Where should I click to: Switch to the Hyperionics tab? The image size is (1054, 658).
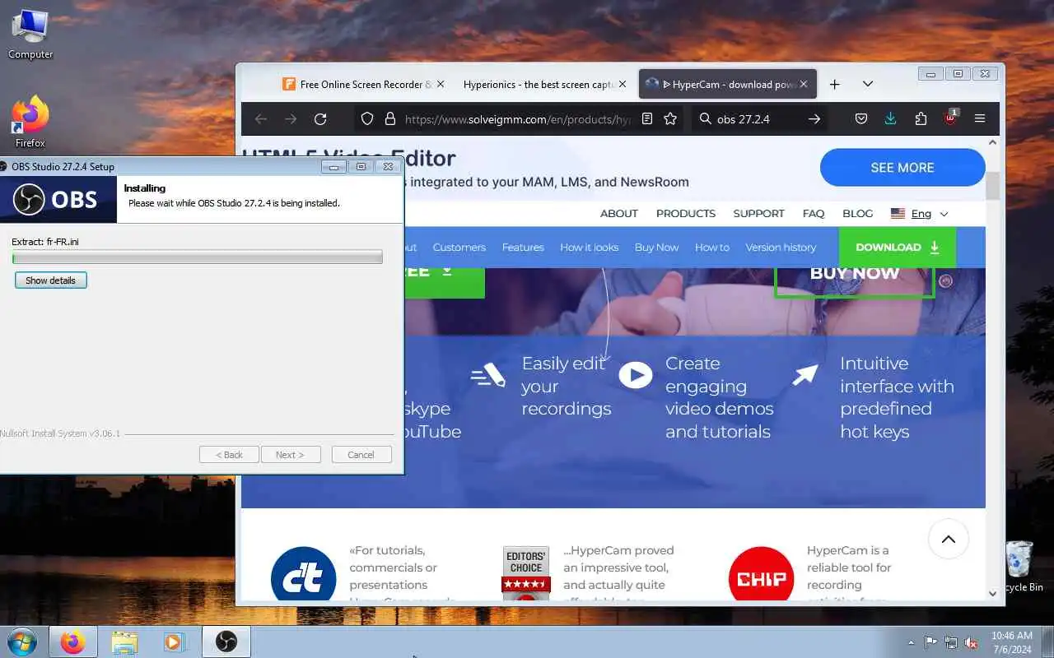[x=538, y=84]
